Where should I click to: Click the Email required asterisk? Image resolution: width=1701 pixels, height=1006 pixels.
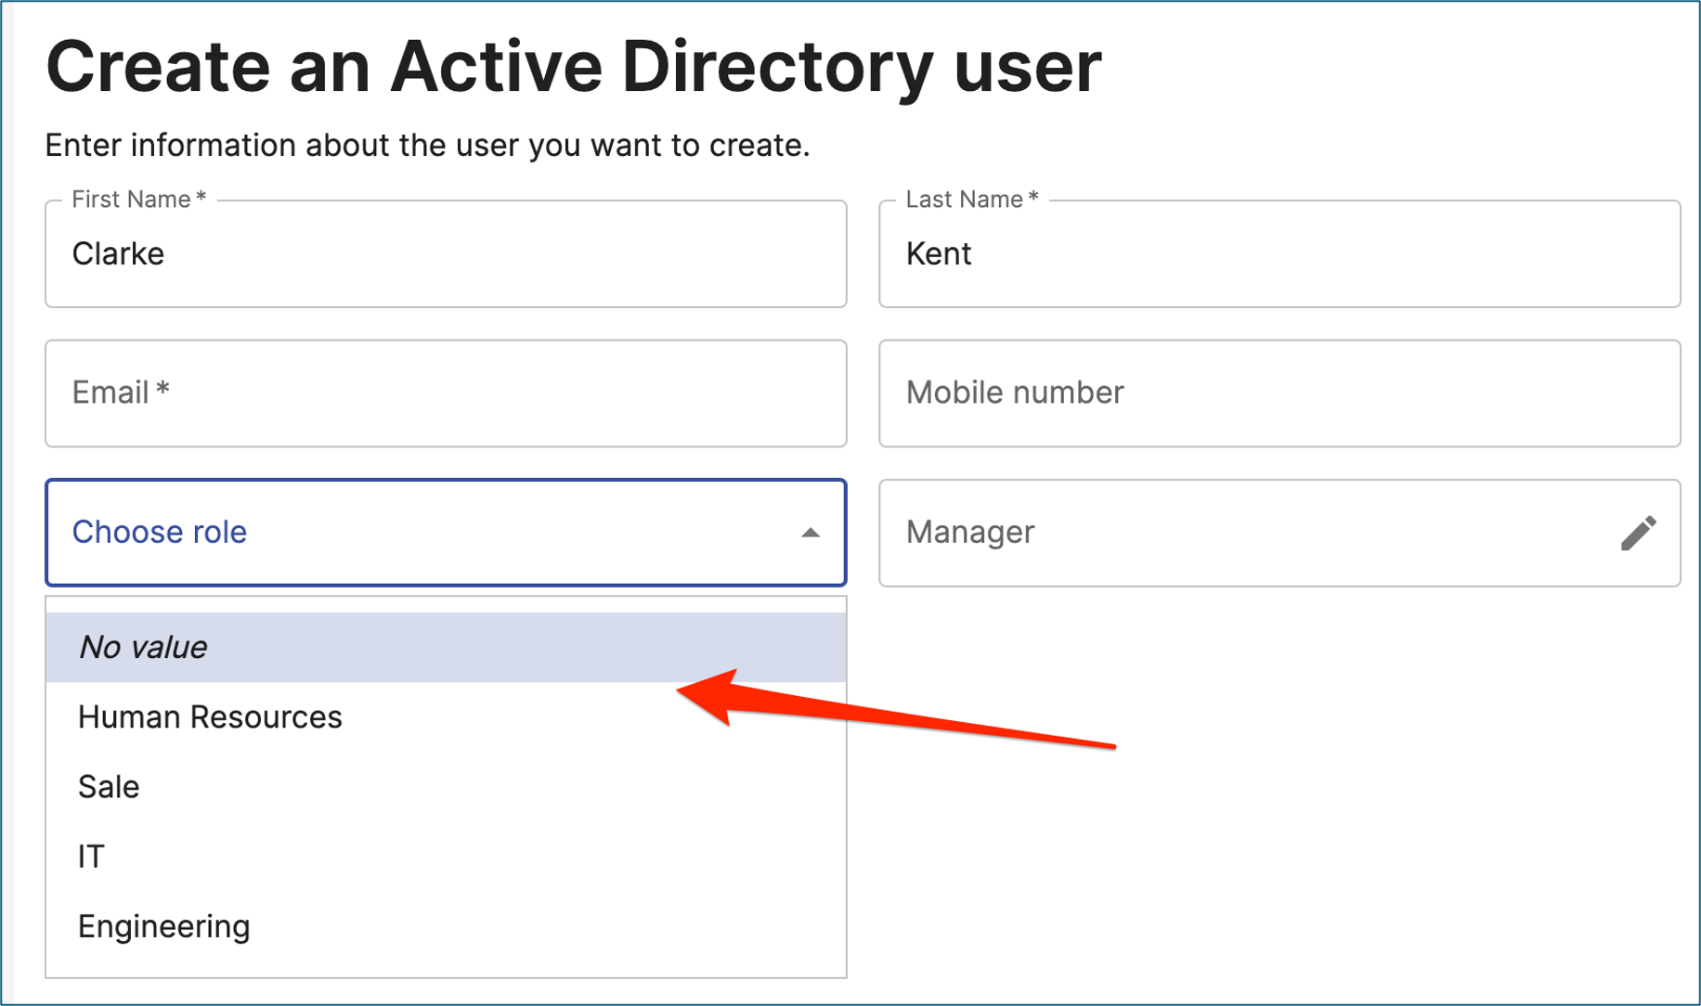tap(162, 391)
